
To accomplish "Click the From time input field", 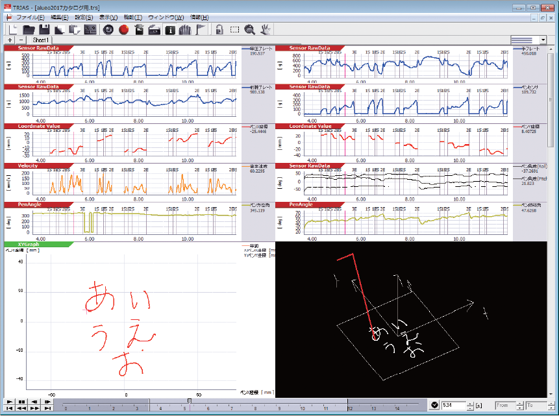I will (x=504, y=406).
